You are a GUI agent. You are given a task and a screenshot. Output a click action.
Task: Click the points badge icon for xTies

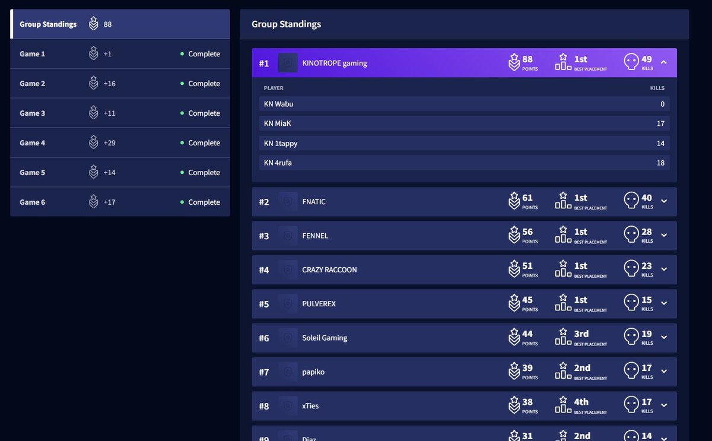click(514, 405)
